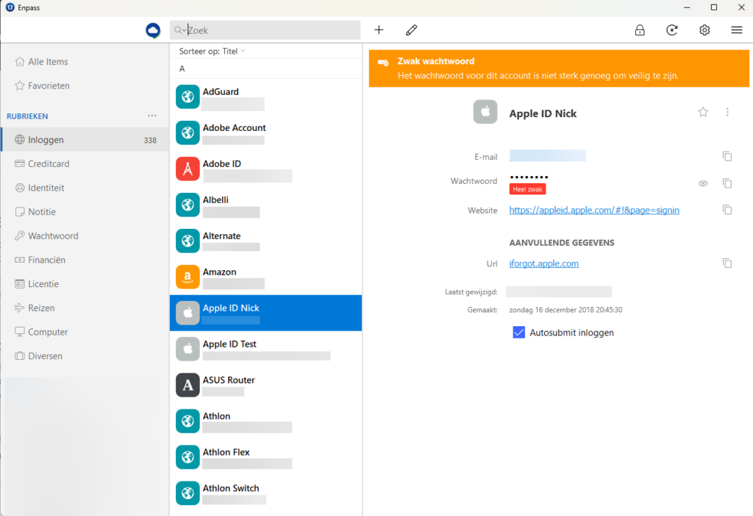The image size is (753, 516).
Task: Click the Zoek search field
Action: tap(272, 31)
